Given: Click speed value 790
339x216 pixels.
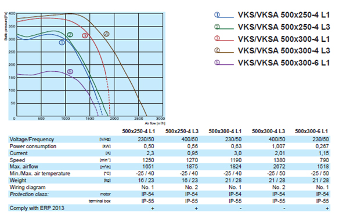Looking at the screenshot, I should coord(324,160).
